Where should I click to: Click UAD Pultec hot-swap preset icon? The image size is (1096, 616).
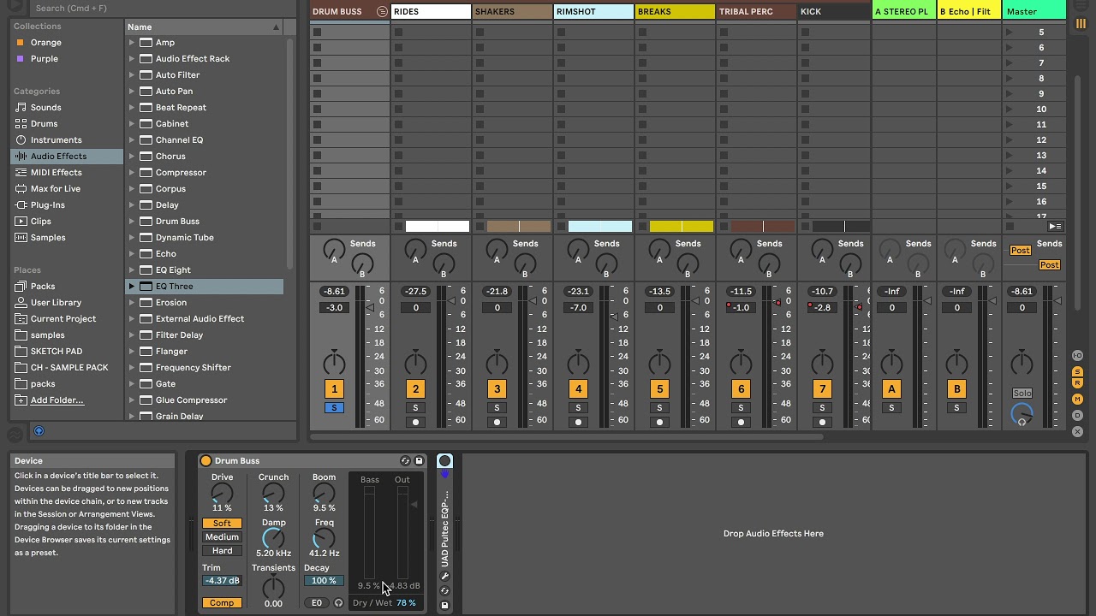(x=444, y=591)
